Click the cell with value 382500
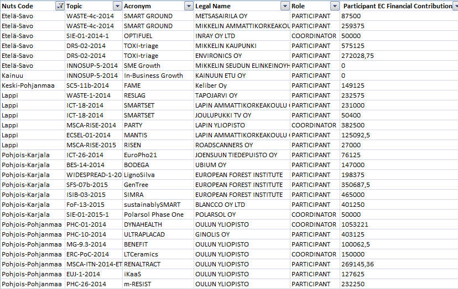The image size is (458, 289). click(399, 125)
